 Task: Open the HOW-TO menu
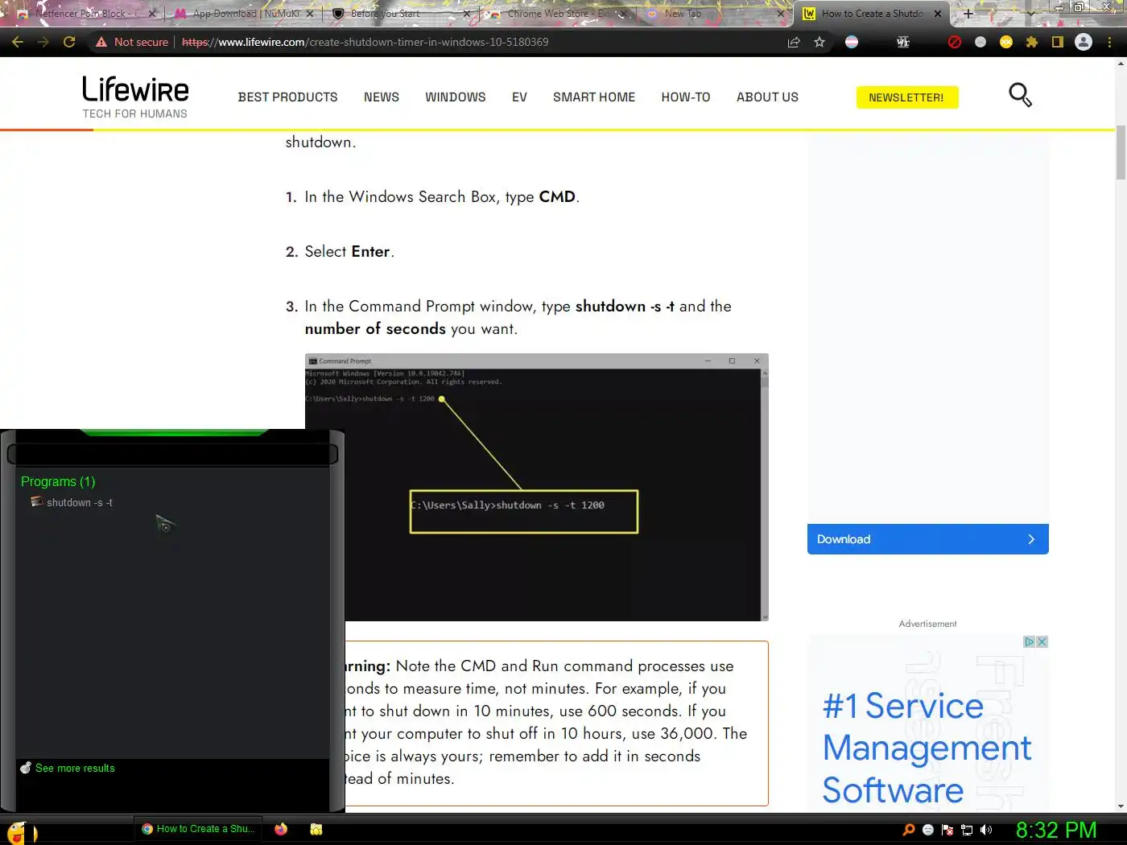pos(685,97)
